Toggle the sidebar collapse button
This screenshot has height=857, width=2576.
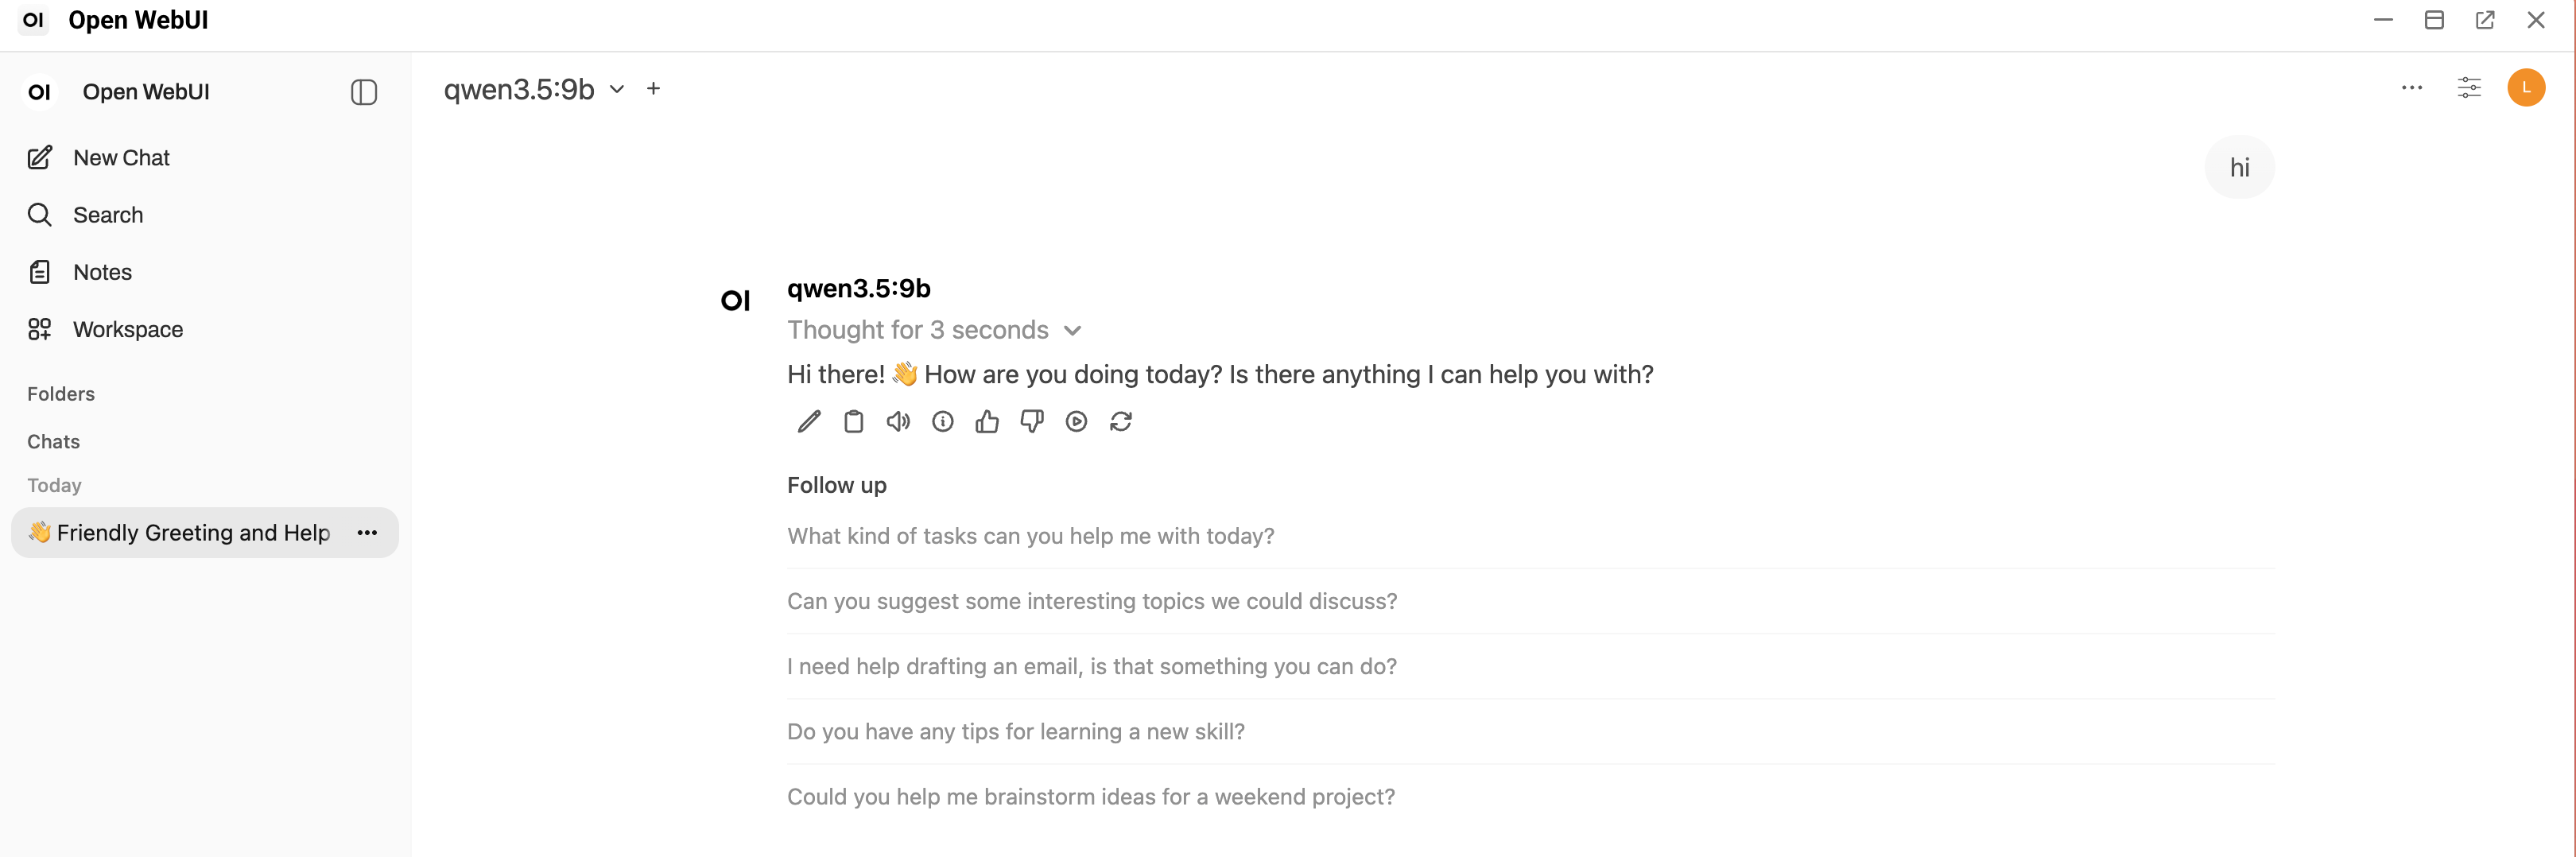(363, 92)
